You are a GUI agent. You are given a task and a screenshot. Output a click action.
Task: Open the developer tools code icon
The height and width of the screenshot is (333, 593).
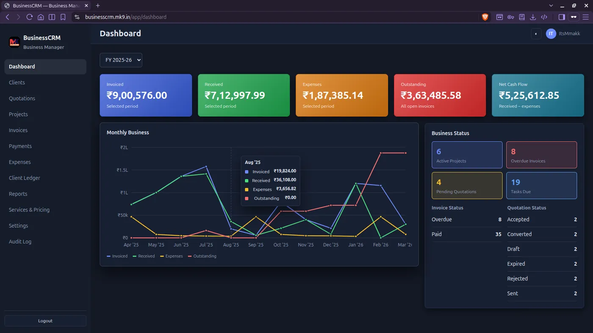(x=544, y=17)
